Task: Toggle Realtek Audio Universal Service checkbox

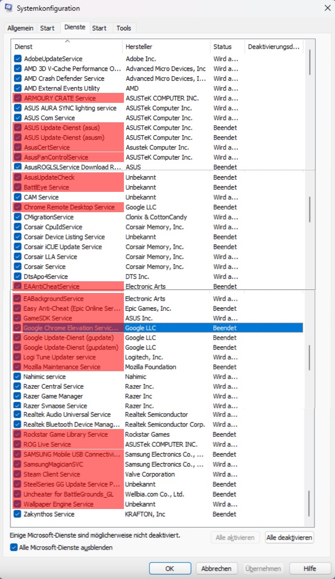Action: pos(17,414)
